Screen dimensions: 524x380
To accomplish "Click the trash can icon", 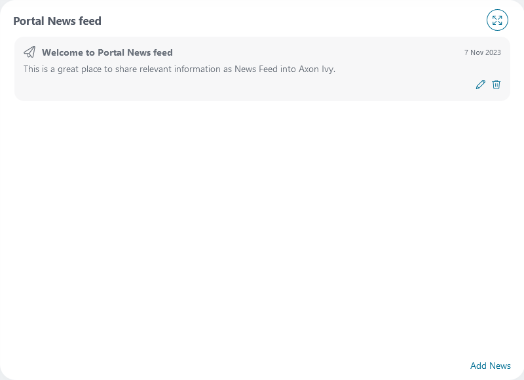I will [x=496, y=85].
